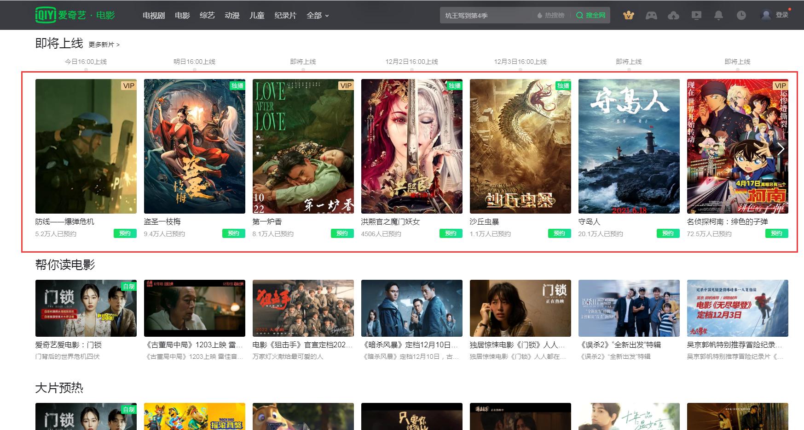Click 预约 for 名侦探柯南
The width and height of the screenshot is (804, 430).
tap(777, 233)
